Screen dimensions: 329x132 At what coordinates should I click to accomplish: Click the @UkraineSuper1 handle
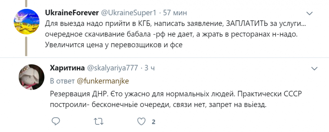(x=129, y=13)
